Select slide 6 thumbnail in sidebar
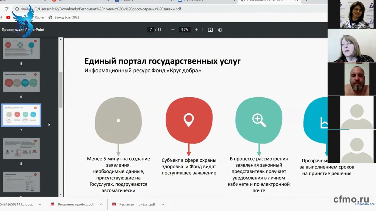Screen dimensions: 376x211 [21, 82]
